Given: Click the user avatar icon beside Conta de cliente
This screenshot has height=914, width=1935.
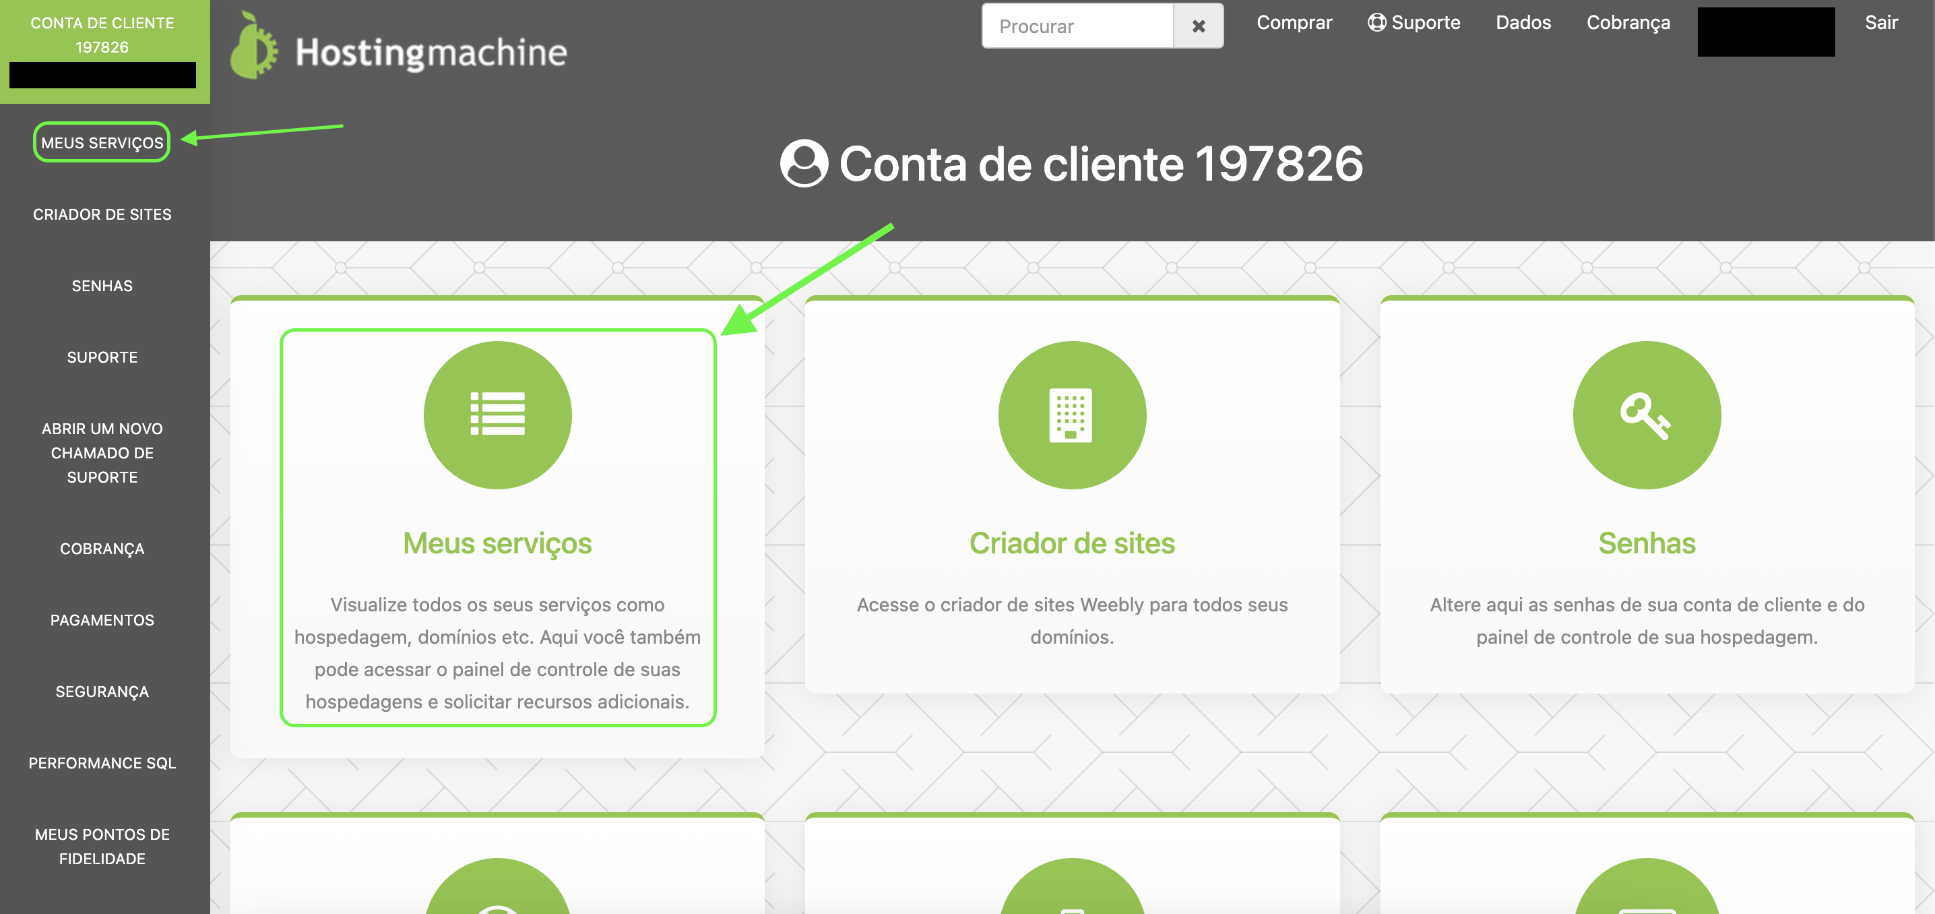Looking at the screenshot, I should [x=804, y=163].
